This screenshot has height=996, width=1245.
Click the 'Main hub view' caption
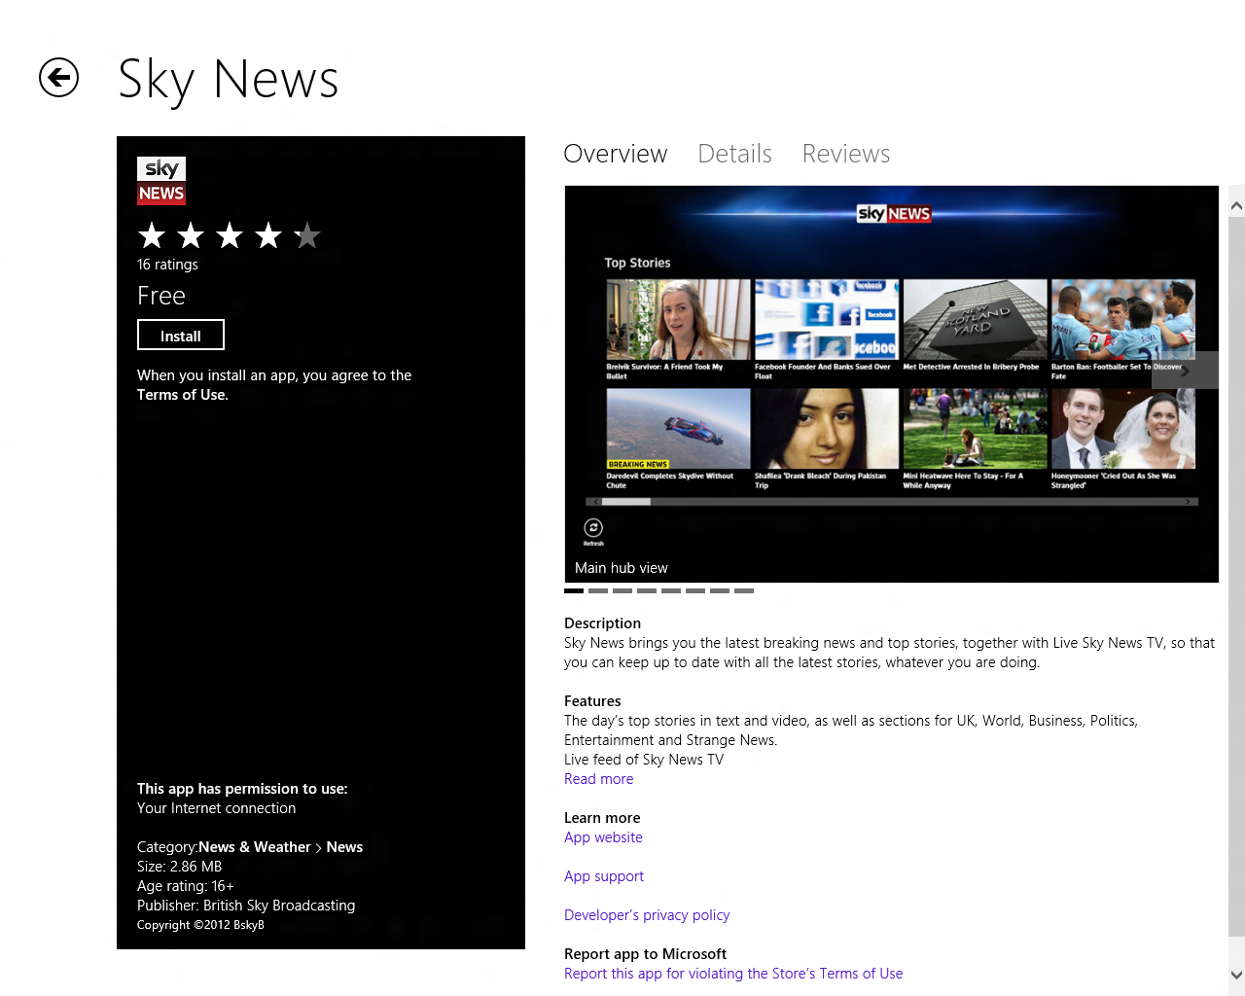coord(622,568)
